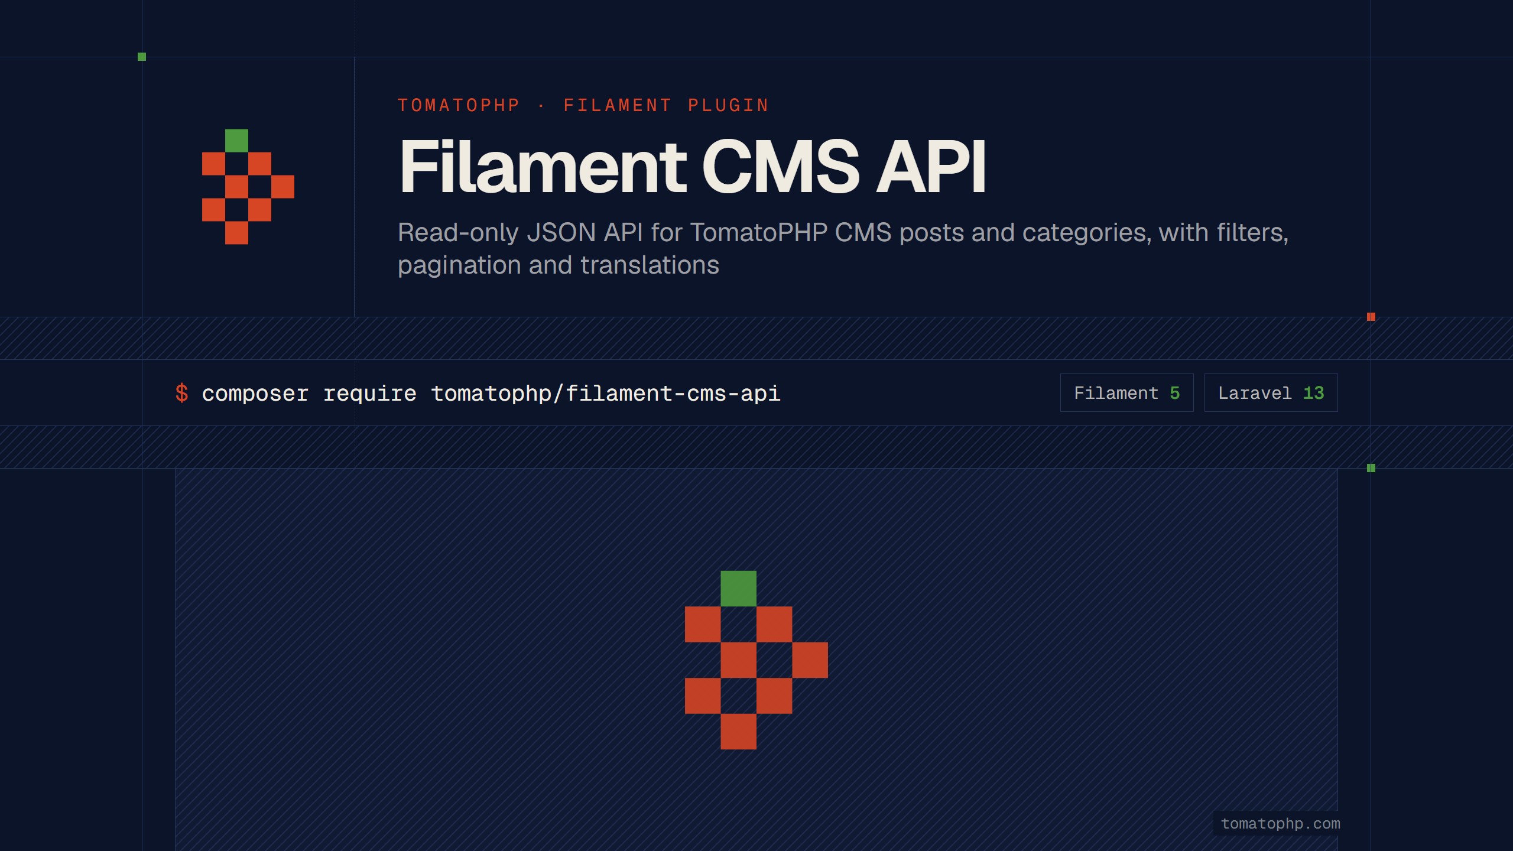This screenshot has width=1513, height=851.
Task: Open the tomatophp.com link
Action: tap(1280, 823)
